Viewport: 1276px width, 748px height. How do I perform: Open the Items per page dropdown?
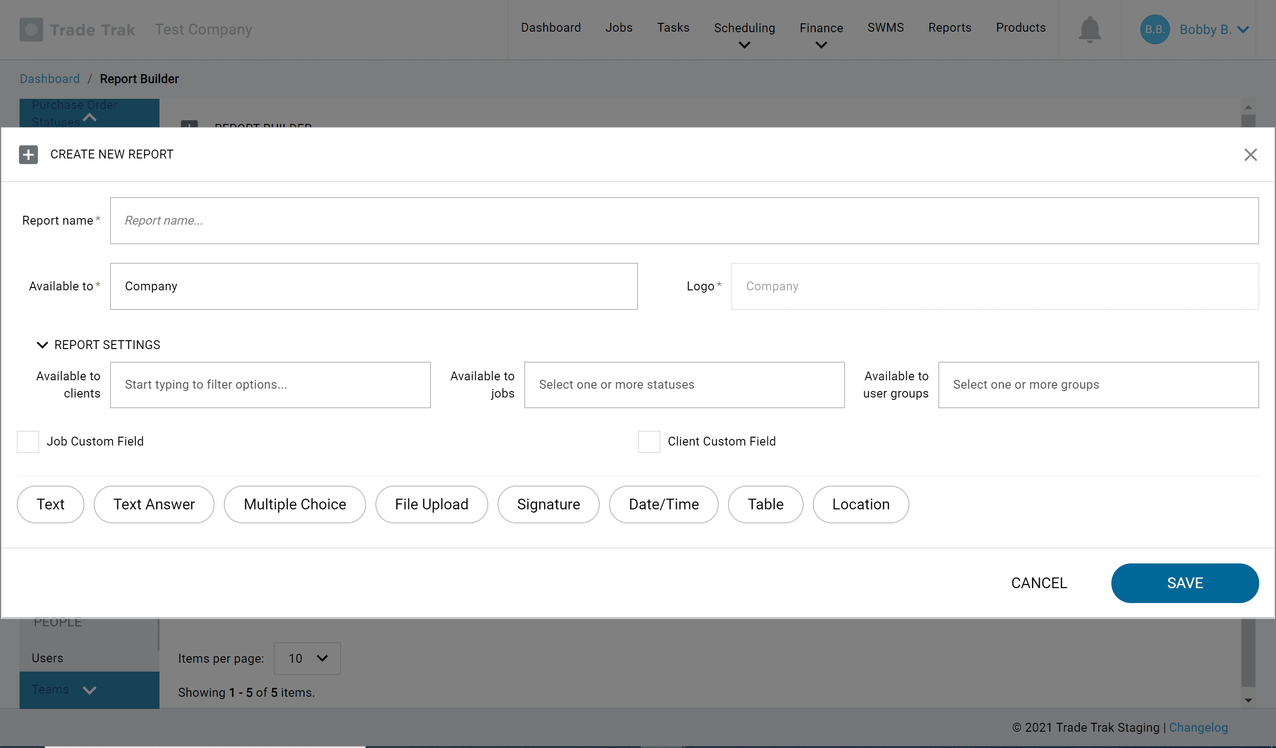306,659
